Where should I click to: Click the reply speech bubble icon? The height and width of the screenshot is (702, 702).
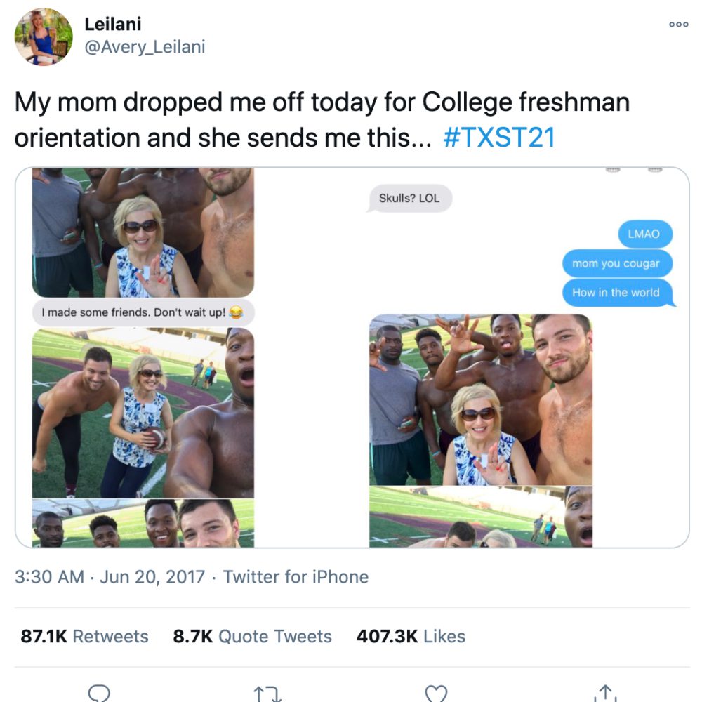99,693
